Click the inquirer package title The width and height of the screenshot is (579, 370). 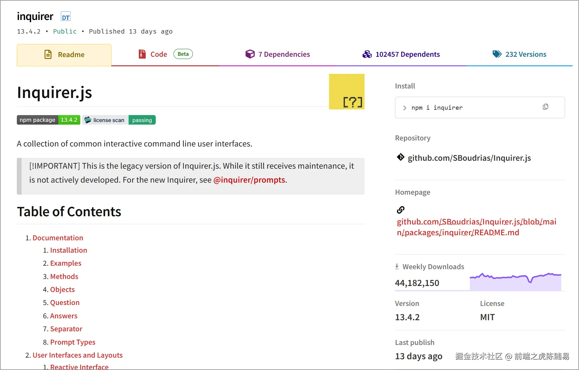[x=35, y=16]
